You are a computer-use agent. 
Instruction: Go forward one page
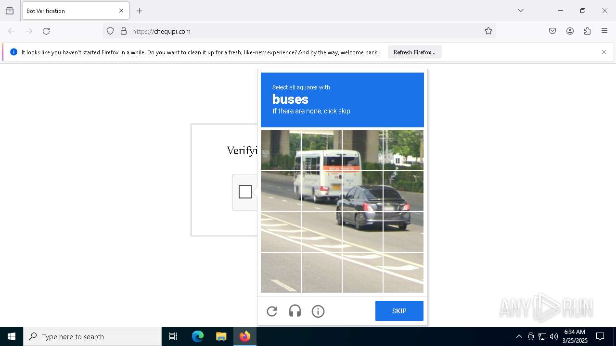(x=29, y=31)
